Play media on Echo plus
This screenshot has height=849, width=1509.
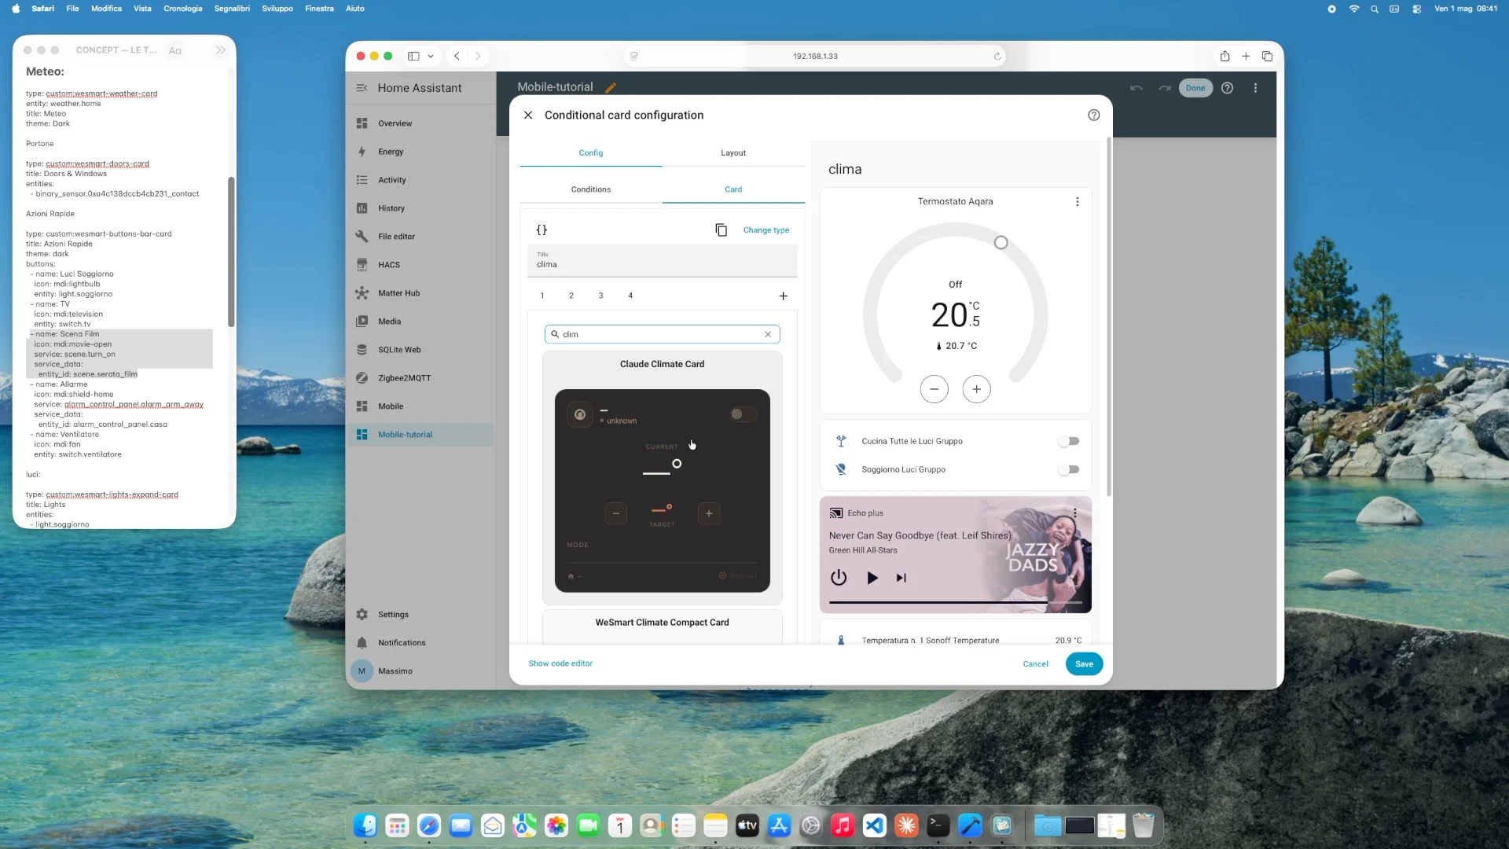pos(872,578)
